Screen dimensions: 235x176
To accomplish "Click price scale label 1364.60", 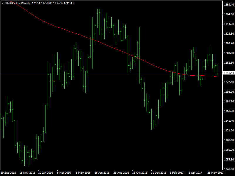I will tap(229, 14).
